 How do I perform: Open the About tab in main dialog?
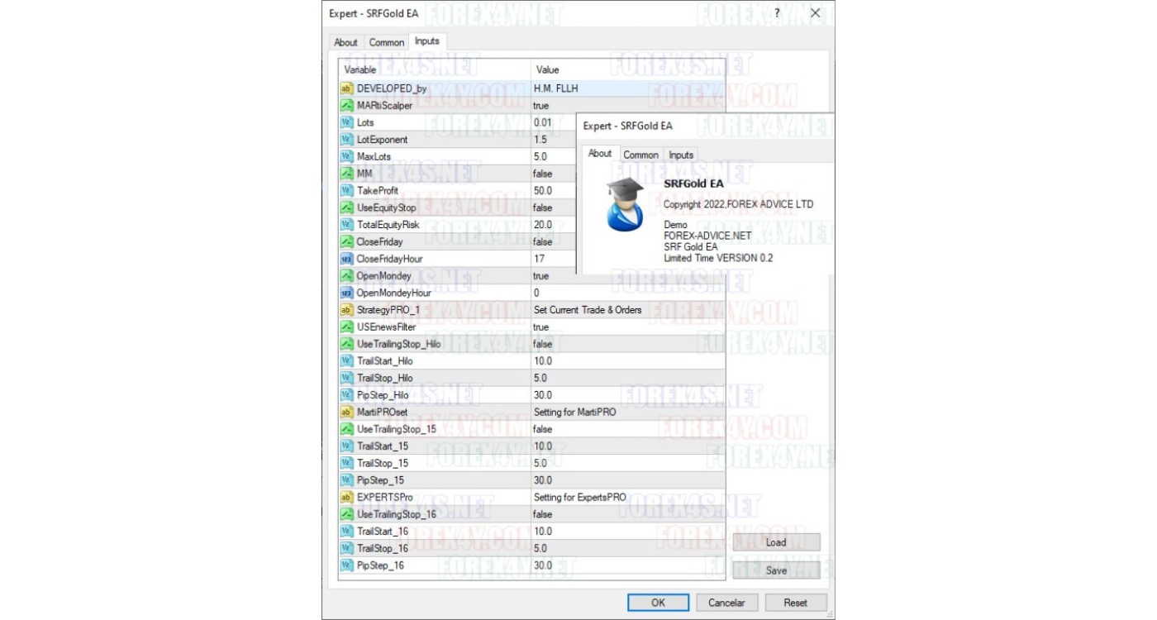tap(345, 42)
